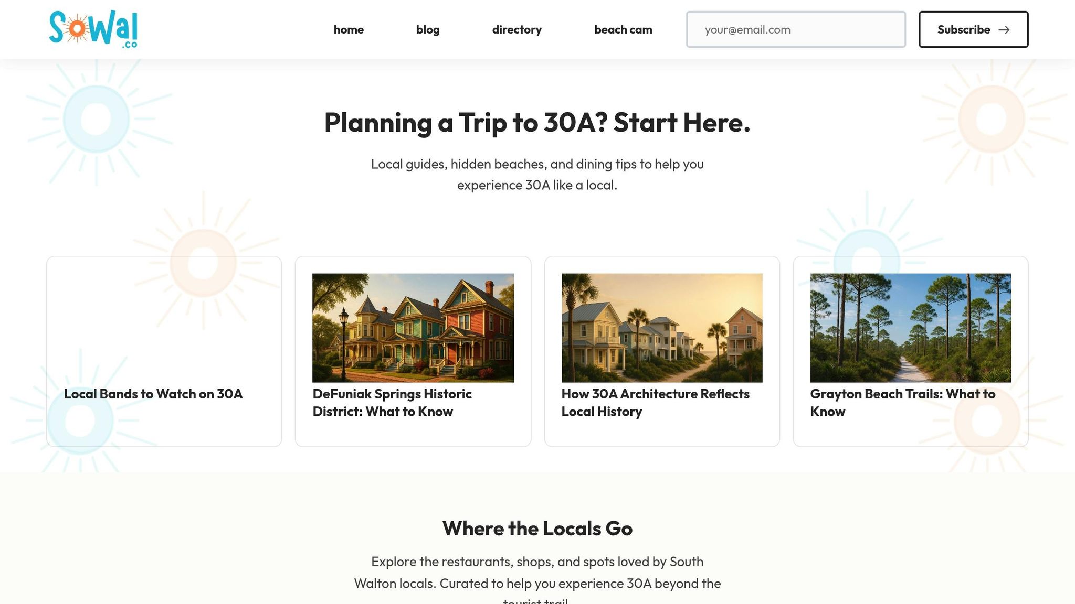Viewport: 1075px width, 604px height.
Task: Click the arrow icon inside Subscribe button
Action: tap(1004, 30)
